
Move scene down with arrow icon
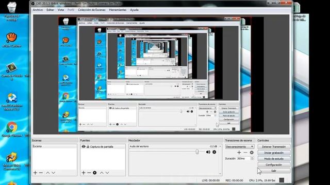[x=54, y=173]
